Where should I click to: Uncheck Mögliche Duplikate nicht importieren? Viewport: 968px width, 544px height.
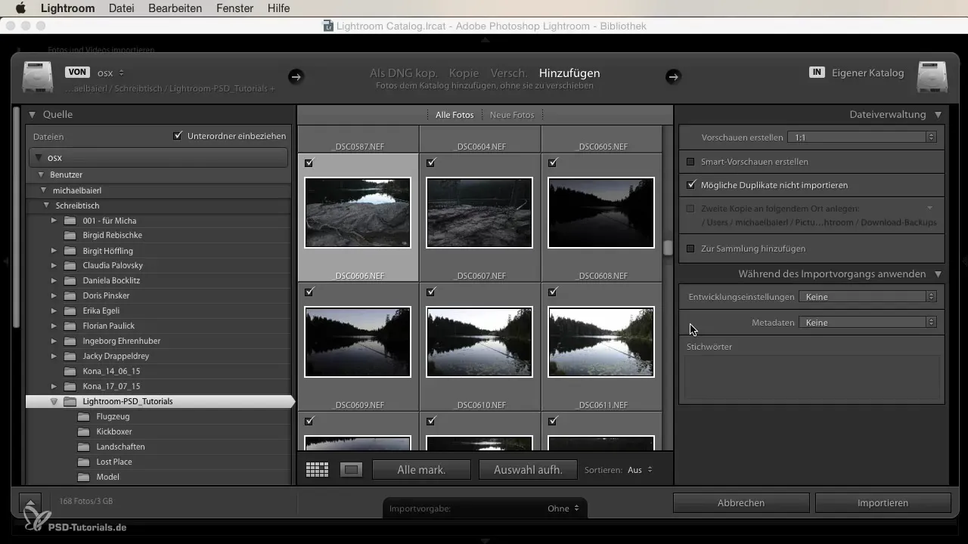tap(690, 184)
